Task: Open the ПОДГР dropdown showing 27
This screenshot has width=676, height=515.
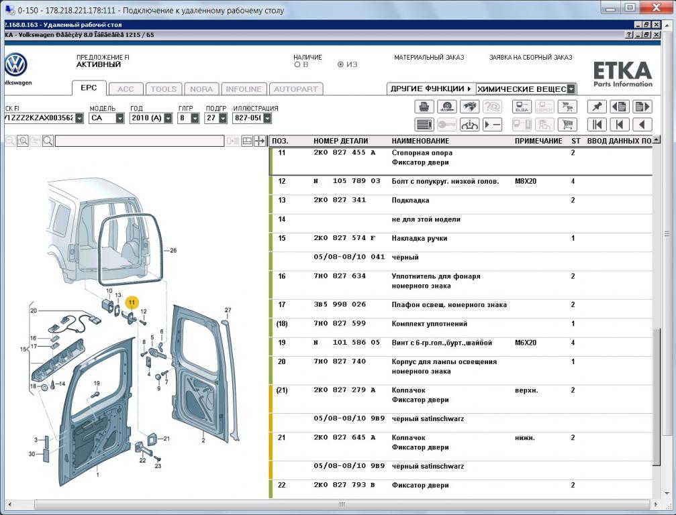Action: pos(223,118)
